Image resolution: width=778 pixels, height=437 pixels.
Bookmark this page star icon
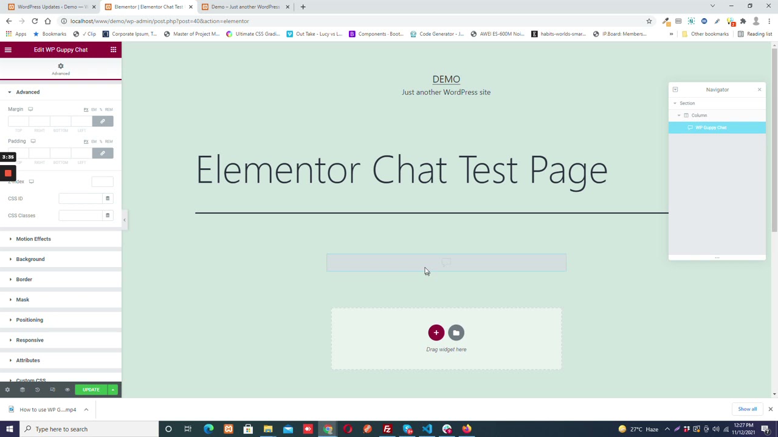649,21
